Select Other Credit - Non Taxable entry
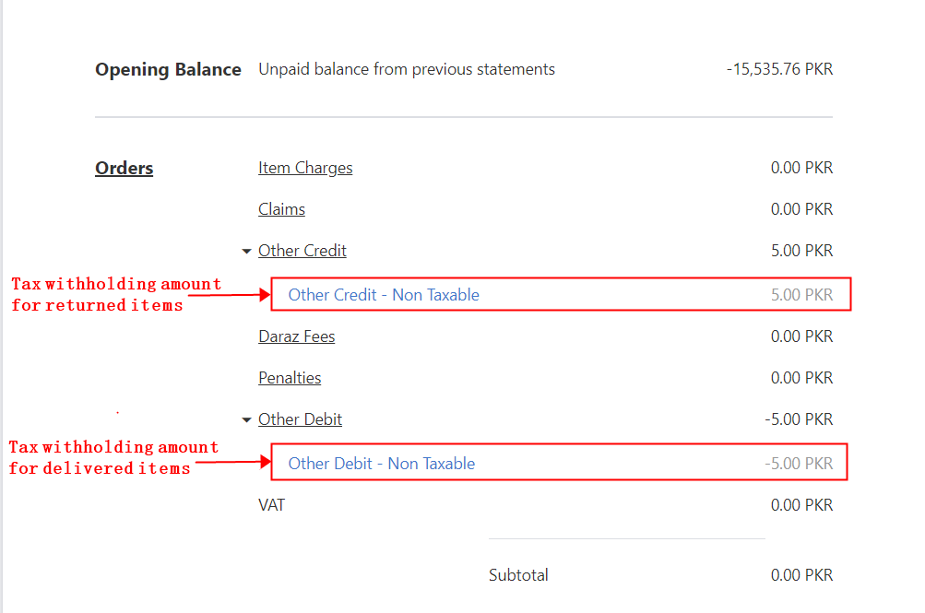925x613 pixels. (x=384, y=295)
